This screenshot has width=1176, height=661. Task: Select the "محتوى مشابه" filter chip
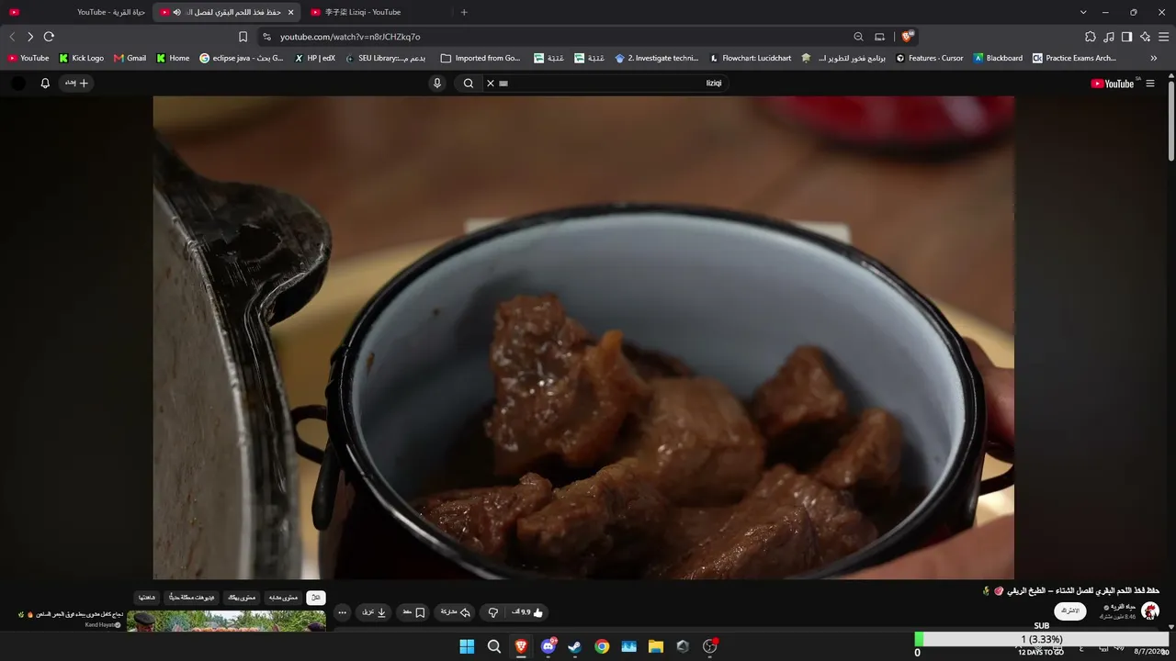pos(283,598)
